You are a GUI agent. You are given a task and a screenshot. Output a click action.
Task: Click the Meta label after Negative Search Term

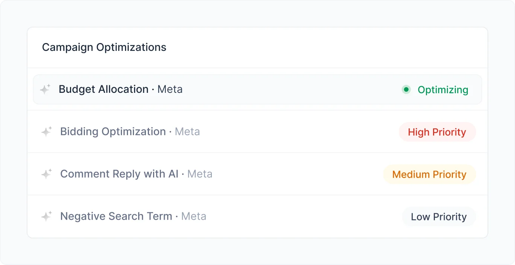pos(194,216)
